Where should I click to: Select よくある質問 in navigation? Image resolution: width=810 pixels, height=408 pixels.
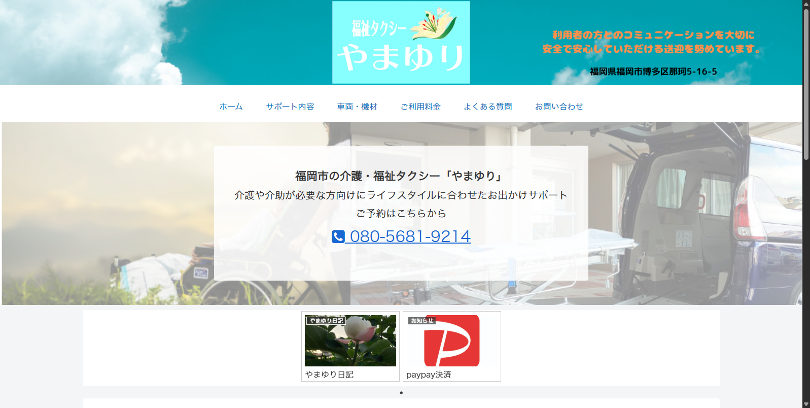(487, 107)
